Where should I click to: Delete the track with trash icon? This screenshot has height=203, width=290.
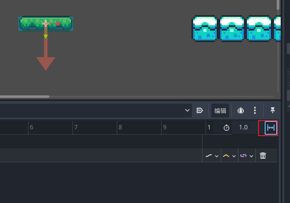263,156
